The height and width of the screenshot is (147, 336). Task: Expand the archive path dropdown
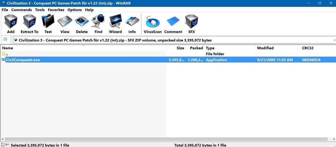tap(334, 40)
